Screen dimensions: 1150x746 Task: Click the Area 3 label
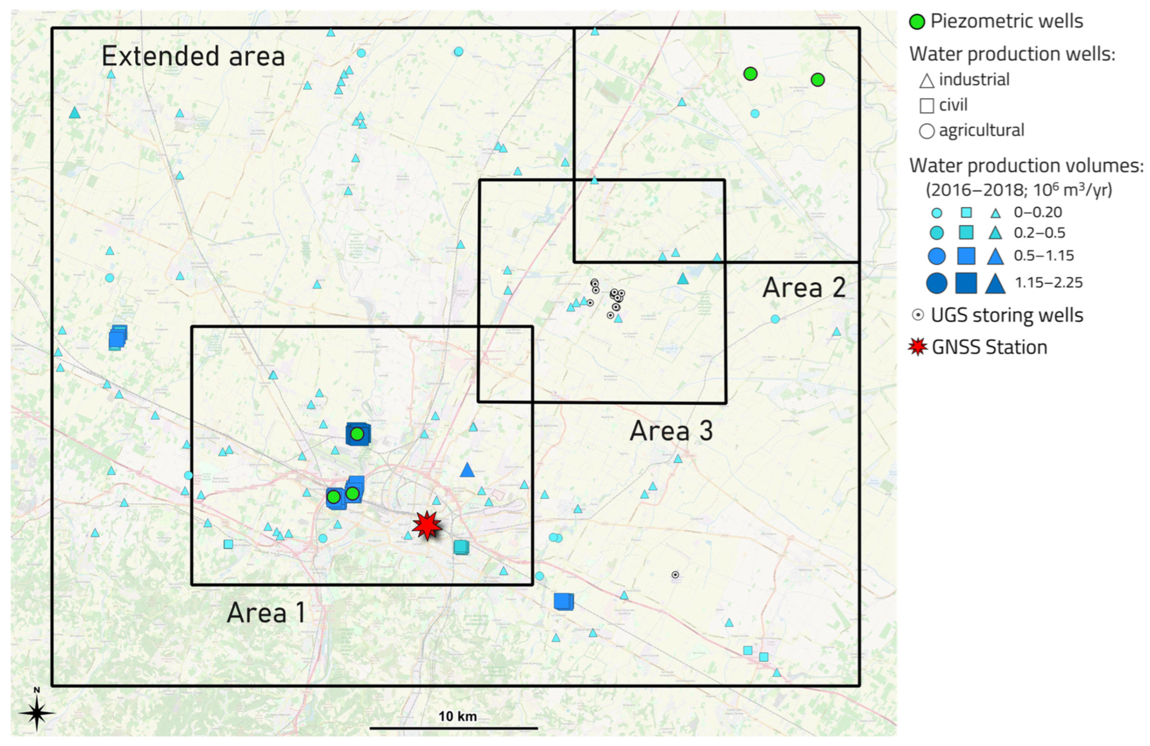(671, 430)
